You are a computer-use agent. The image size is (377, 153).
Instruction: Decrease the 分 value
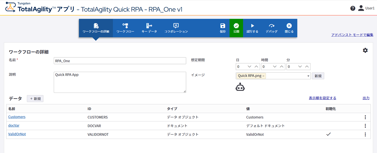[x=300, y=67]
